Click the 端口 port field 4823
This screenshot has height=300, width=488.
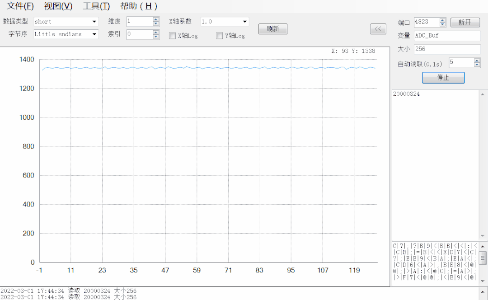pyautogui.click(x=427, y=22)
